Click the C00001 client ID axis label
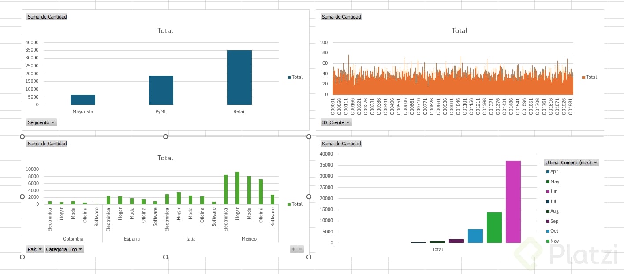624x274 pixels. (x=333, y=107)
